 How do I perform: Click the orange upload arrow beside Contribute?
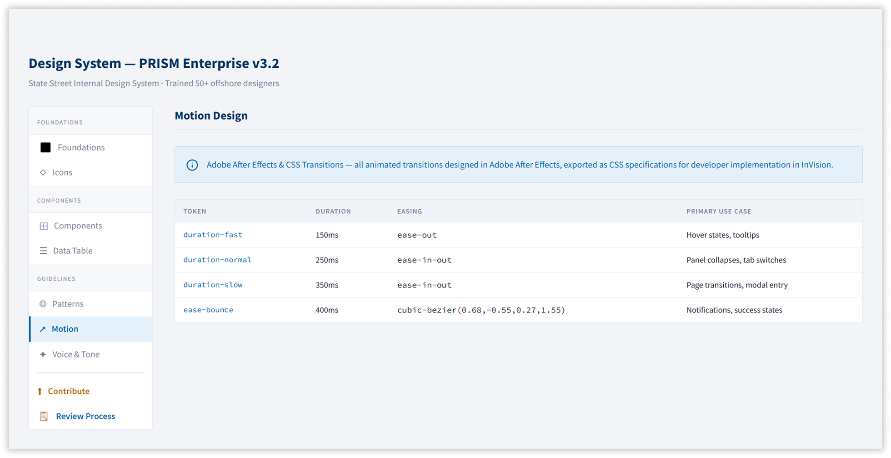tap(40, 391)
